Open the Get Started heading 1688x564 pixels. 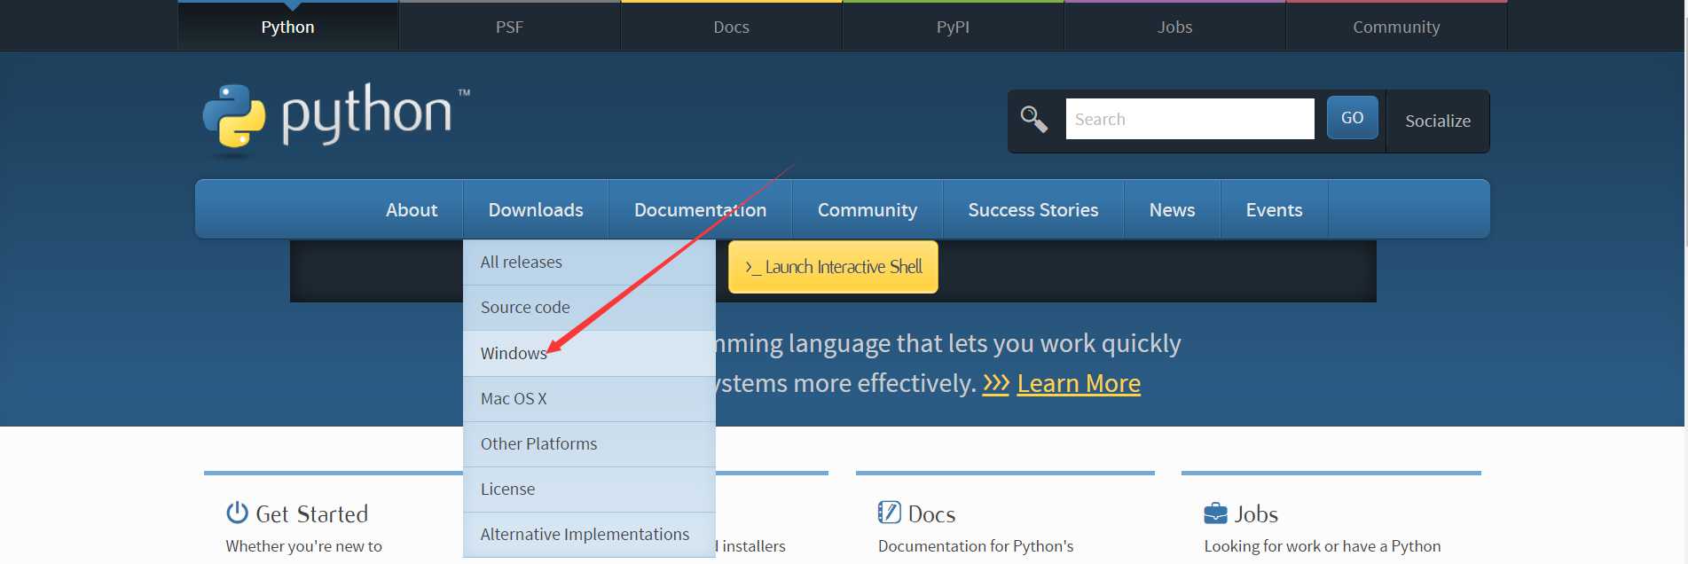(311, 514)
